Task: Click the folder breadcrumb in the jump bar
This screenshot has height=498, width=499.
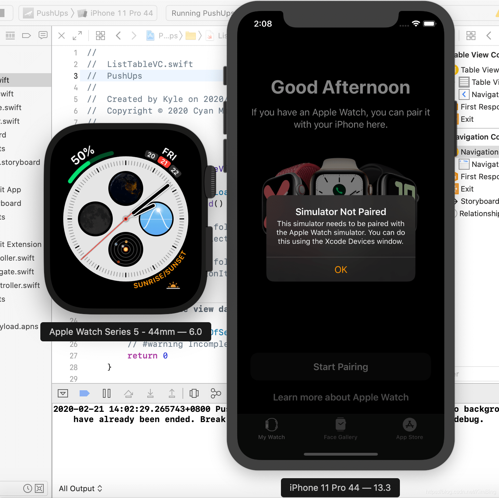Action: (x=191, y=36)
